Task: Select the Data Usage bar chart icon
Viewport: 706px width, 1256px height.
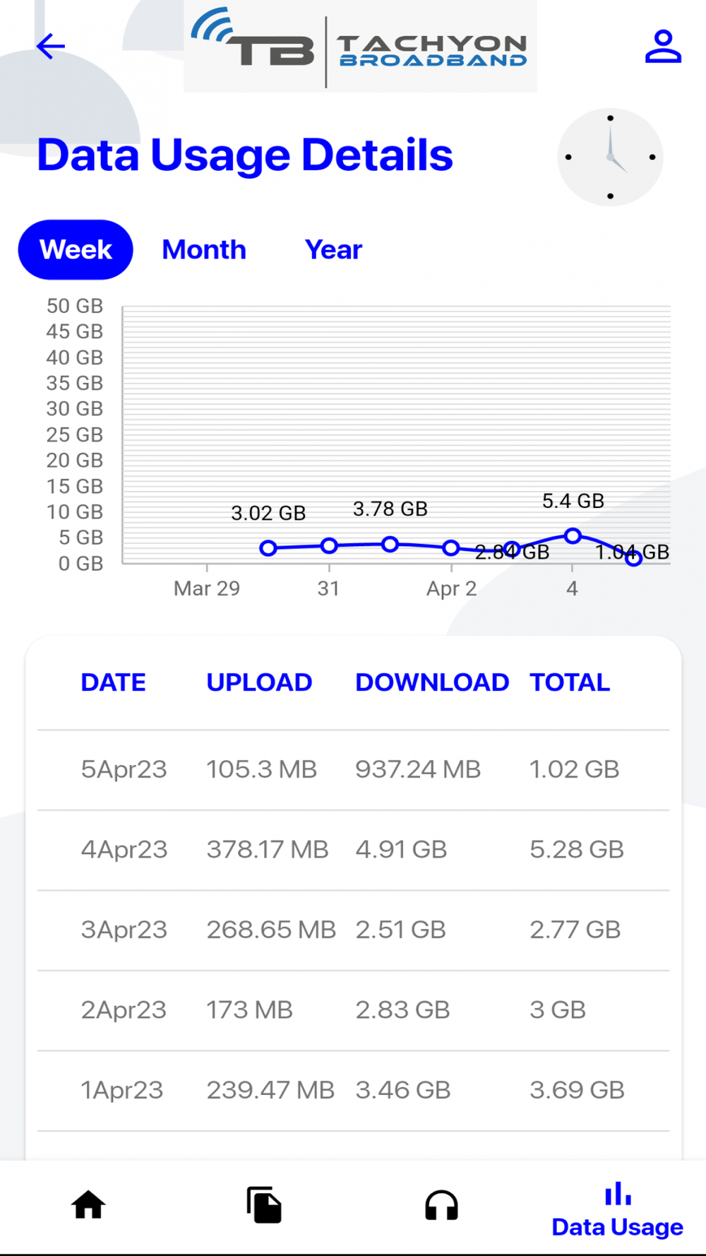Action: 618,1194
